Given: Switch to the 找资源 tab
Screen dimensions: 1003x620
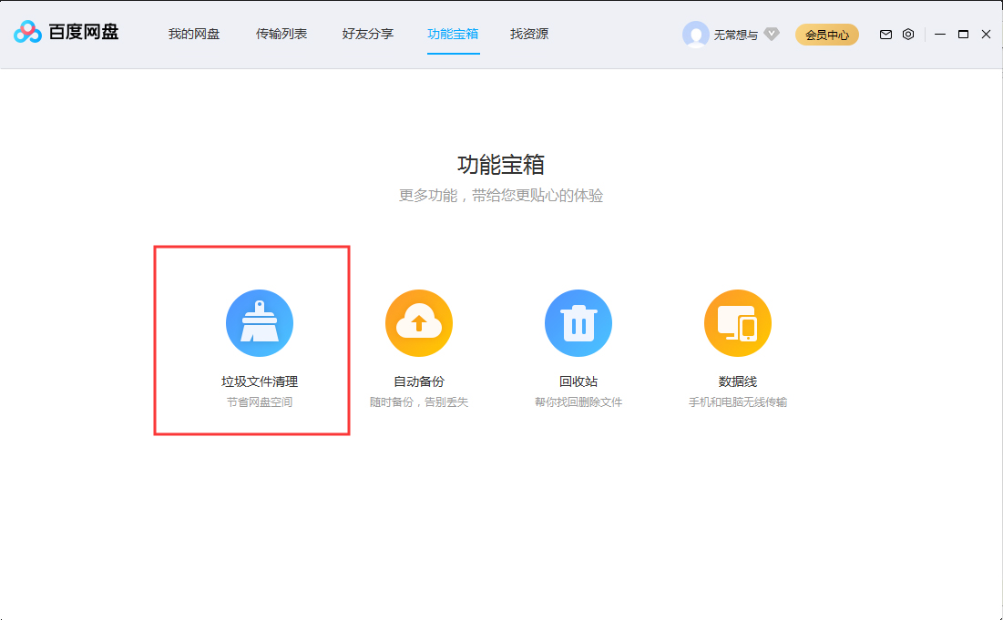Looking at the screenshot, I should point(528,34).
